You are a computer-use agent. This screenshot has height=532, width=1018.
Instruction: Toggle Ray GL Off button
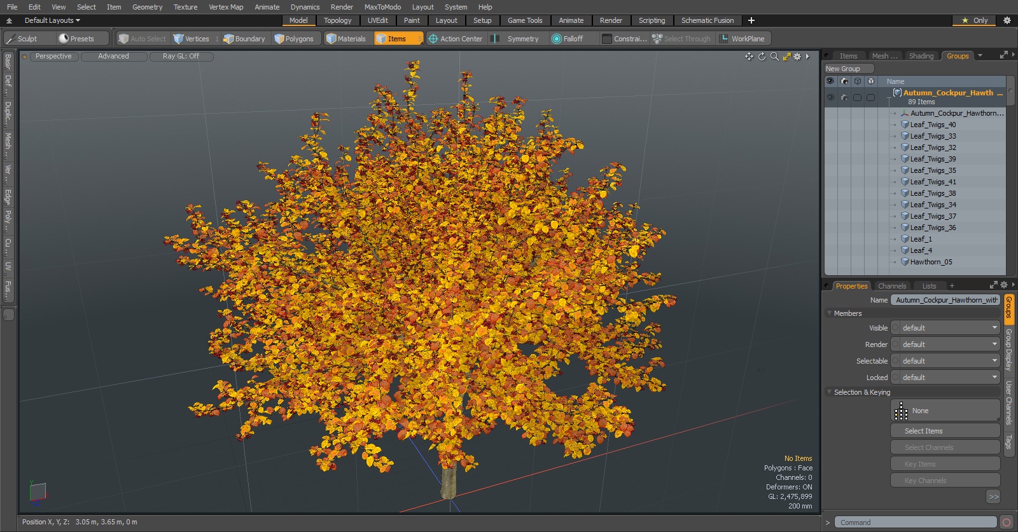[x=181, y=57]
